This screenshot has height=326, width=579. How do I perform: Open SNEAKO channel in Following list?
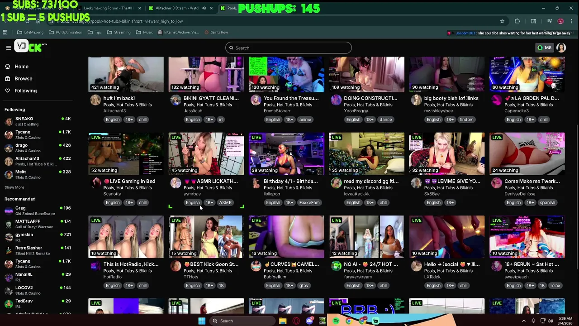click(x=37, y=121)
